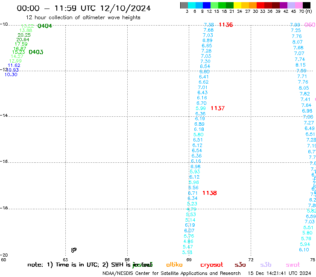The width and height of the screenshot is (316, 277).
Task: Click the 6.65 wave height value
Action: [x=207, y=46]
